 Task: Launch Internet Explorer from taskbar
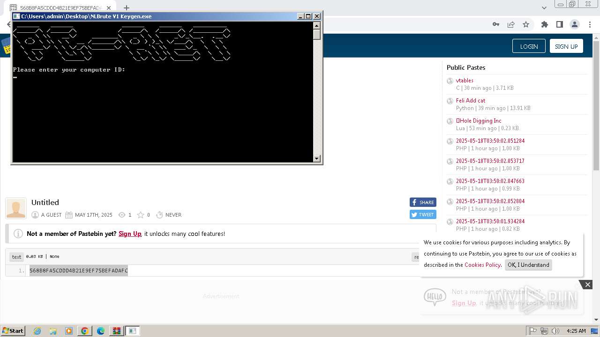tap(37, 331)
